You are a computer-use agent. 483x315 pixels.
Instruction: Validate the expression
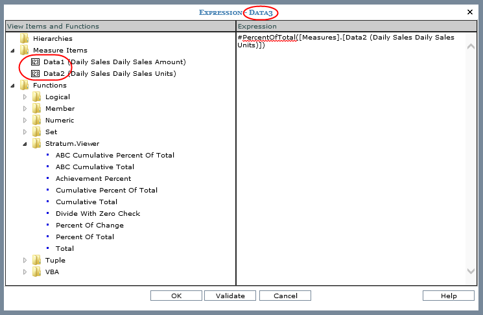(230, 296)
